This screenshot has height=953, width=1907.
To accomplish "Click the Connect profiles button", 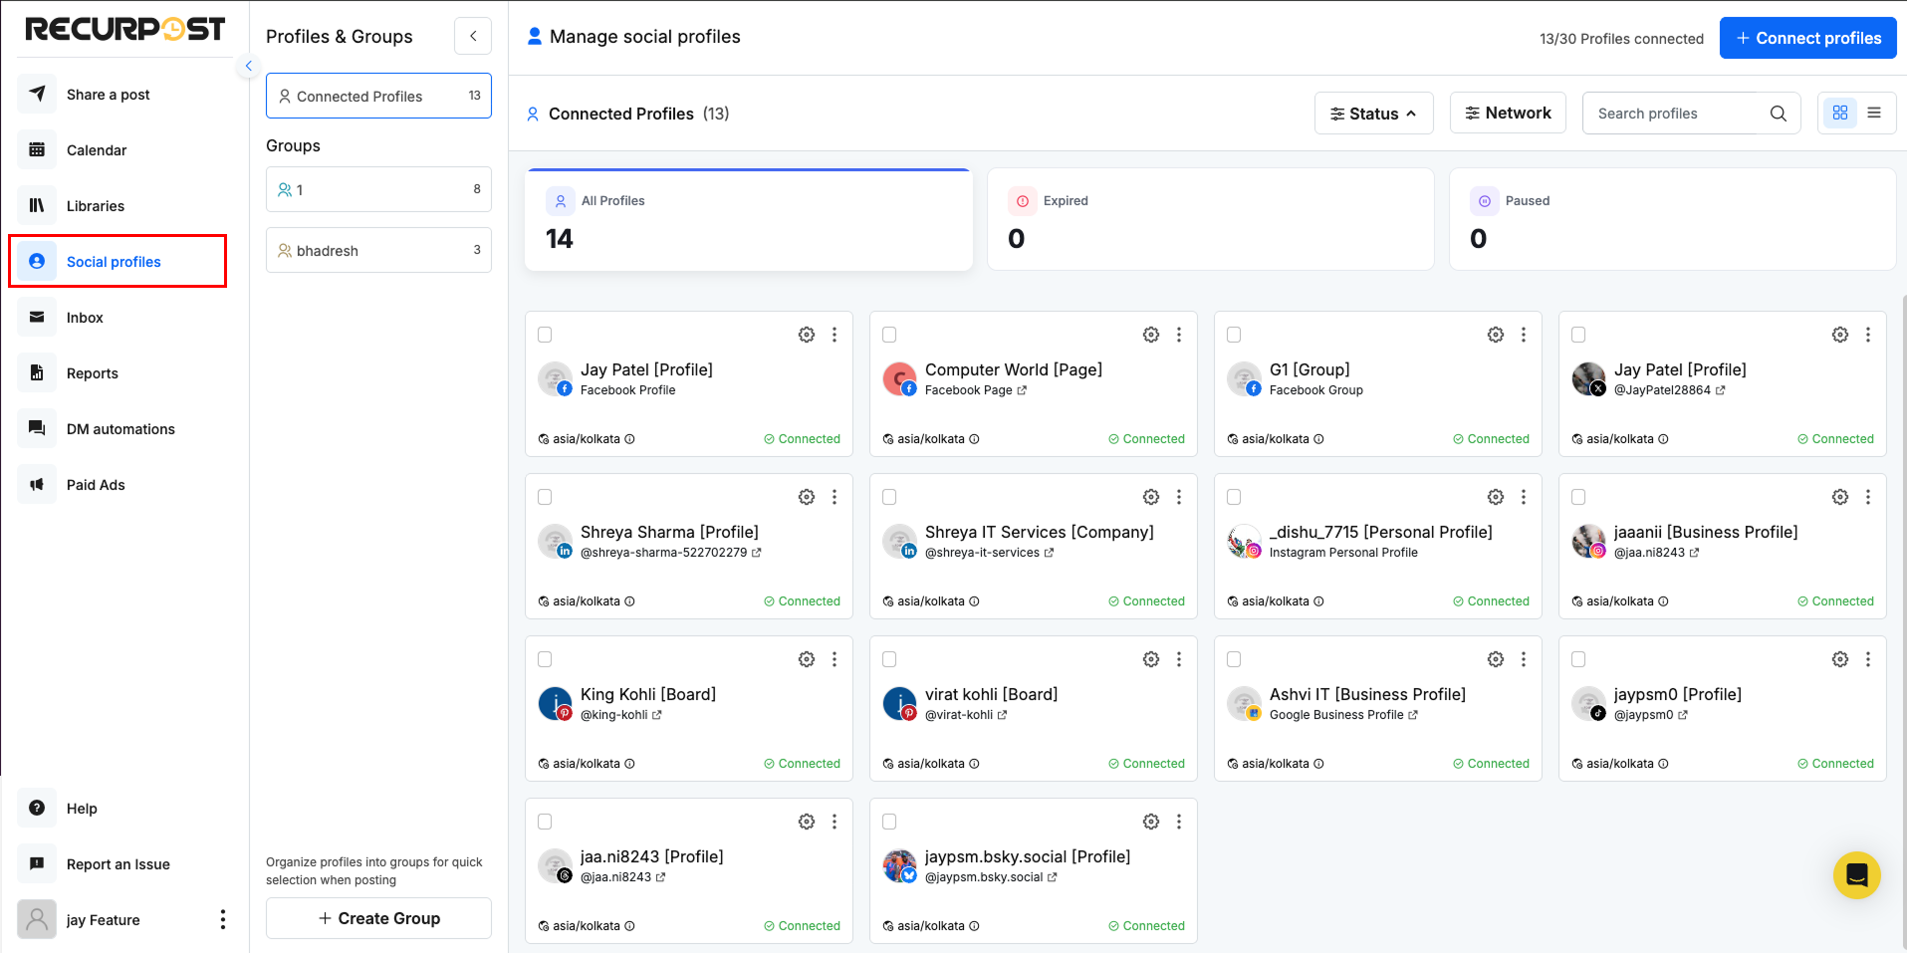I will coord(1807,38).
